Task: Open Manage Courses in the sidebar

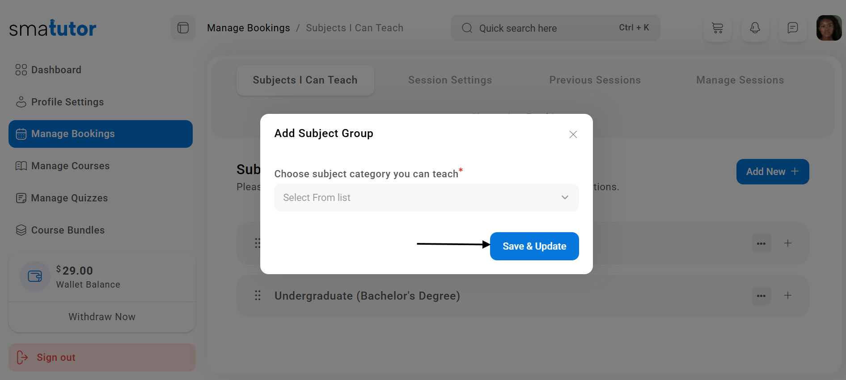Action: click(70, 166)
